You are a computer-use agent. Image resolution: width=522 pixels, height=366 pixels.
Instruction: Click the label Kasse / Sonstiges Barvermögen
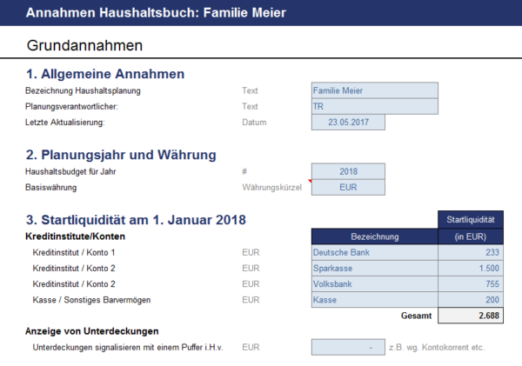tap(91, 300)
